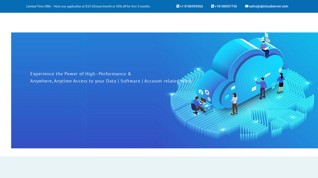Viewport: 318px width, 178px height.
Task: Click the envelope icon before the sales email
Action: (247, 6)
